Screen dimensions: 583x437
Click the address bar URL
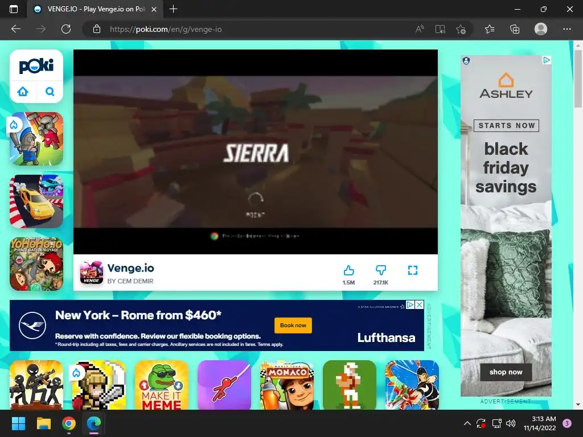point(166,29)
